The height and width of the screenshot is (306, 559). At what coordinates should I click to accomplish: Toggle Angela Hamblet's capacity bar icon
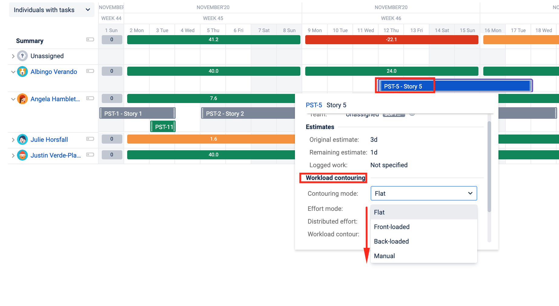pyautogui.click(x=90, y=98)
